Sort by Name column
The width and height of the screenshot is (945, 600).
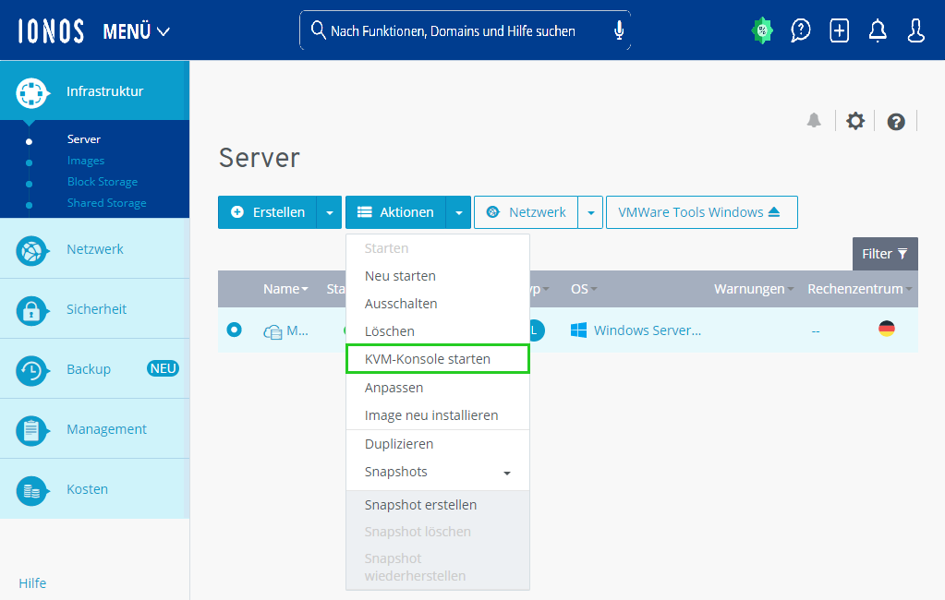(x=285, y=289)
